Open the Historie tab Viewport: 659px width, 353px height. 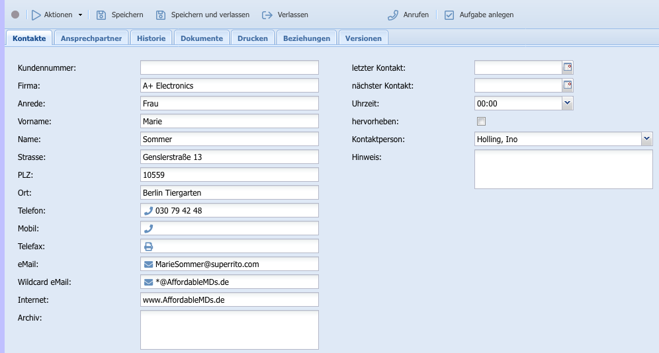click(151, 38)
